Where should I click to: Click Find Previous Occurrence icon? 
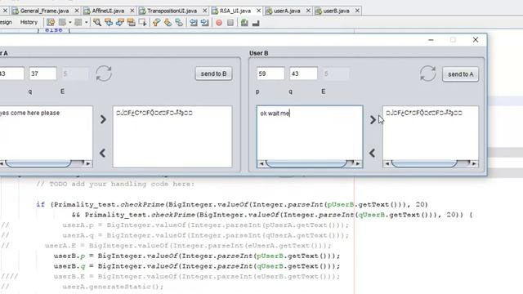(x=109, y=22)
